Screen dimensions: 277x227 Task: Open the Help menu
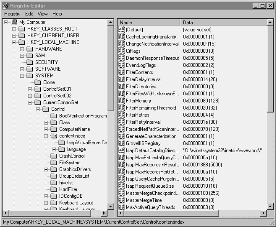(57, 14)
